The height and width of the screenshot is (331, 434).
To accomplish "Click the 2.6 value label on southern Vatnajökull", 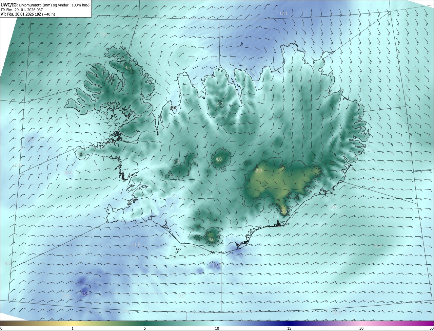I will [x=284, y=212].
